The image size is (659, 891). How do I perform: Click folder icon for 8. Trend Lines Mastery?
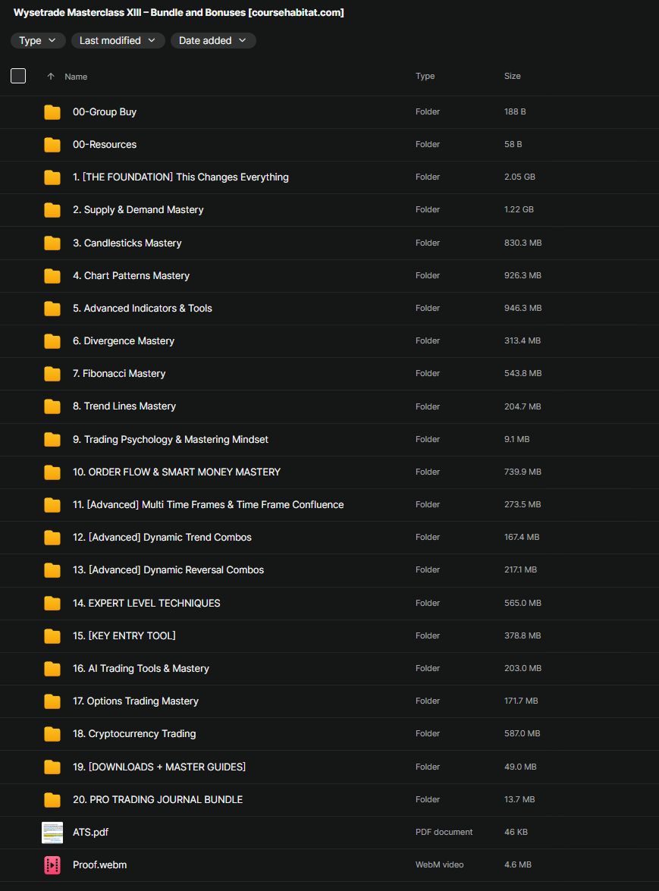tap(52, 406)
